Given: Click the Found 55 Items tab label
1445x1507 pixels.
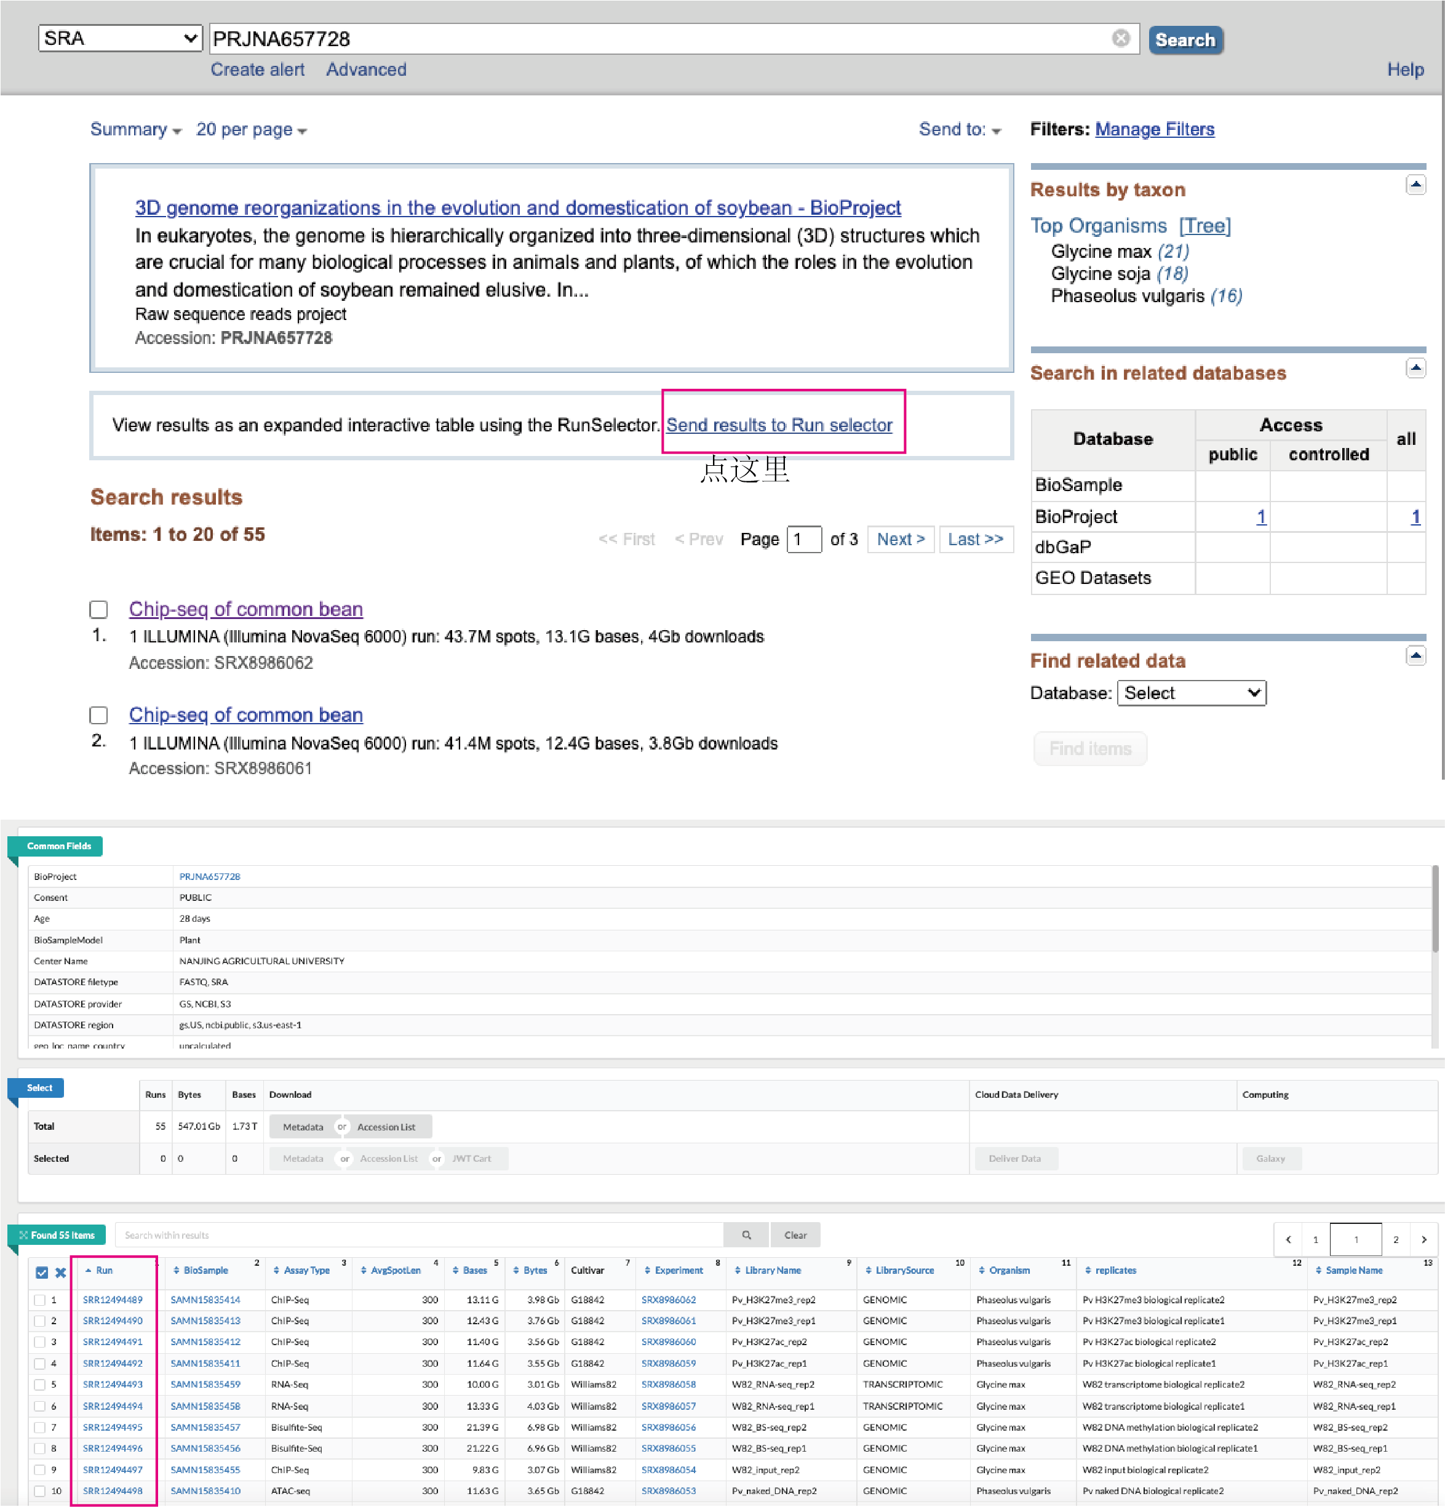Looking at the screenshot, I should coord(58,1235).
